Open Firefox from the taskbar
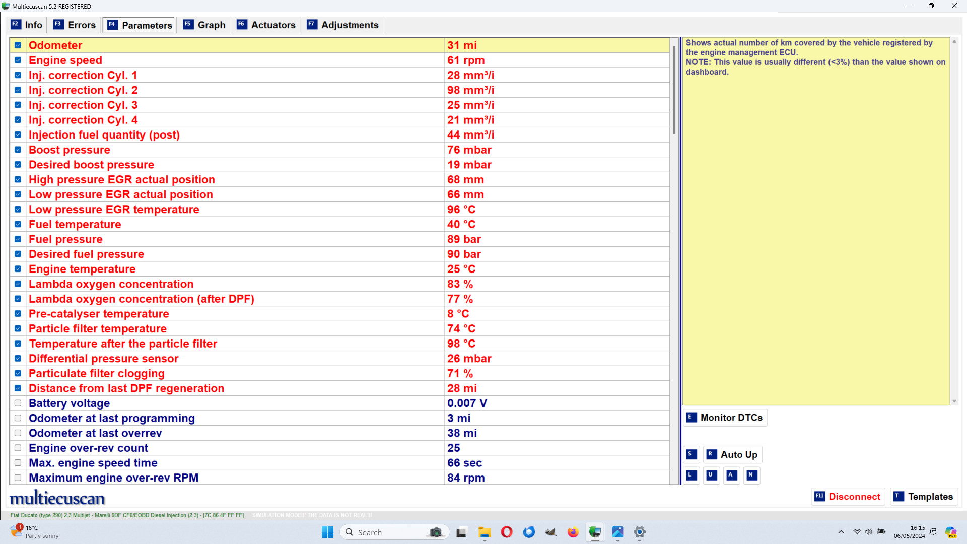 click(x=573, y=532)
